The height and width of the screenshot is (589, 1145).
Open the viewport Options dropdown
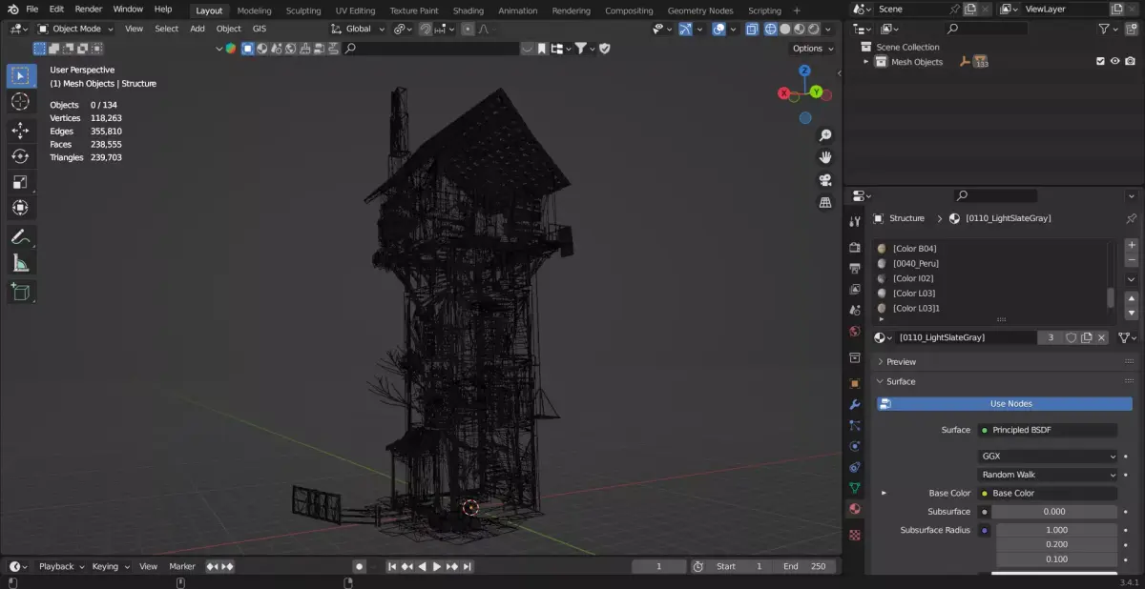tap(812, 49)
